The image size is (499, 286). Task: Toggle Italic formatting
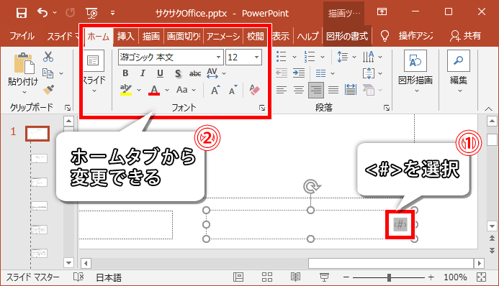[143, 73]
